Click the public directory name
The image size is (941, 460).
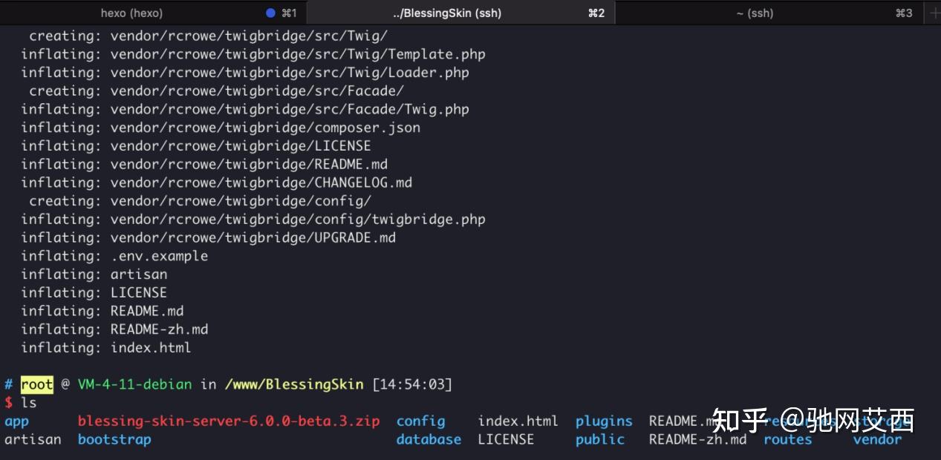pos(599,439)
